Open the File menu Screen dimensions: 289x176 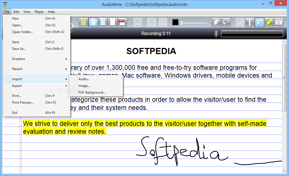(7, 11)
